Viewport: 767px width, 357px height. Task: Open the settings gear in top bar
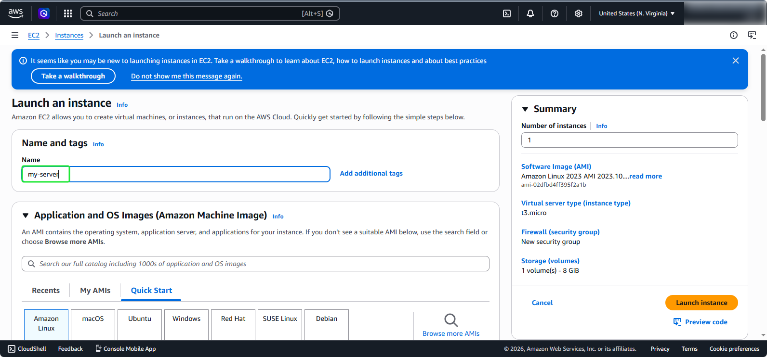click(579, 13)
